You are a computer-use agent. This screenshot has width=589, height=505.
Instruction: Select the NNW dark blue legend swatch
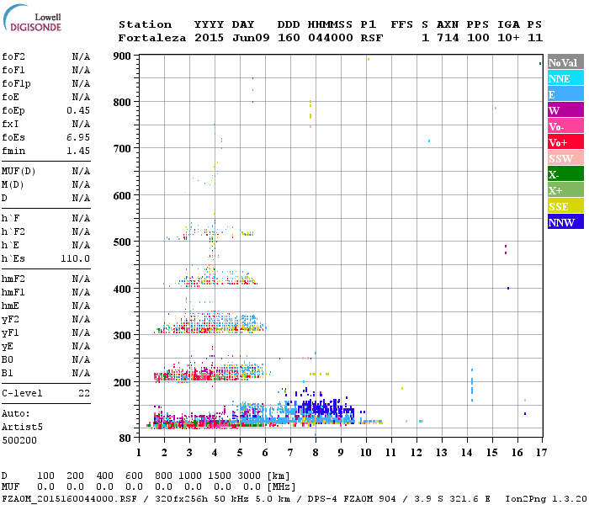point(565,222)
